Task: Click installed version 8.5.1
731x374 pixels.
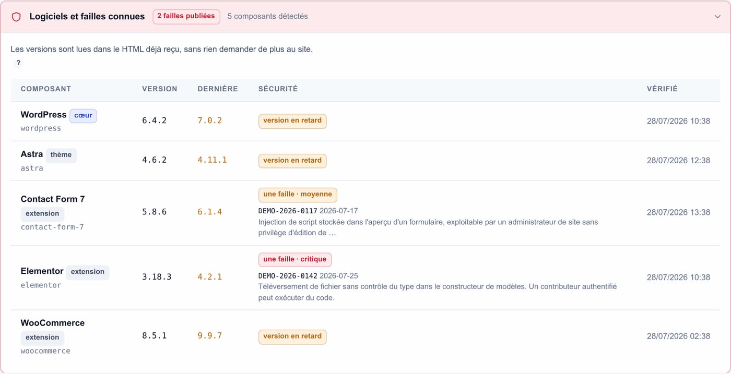Action: [x=154, y=336]
